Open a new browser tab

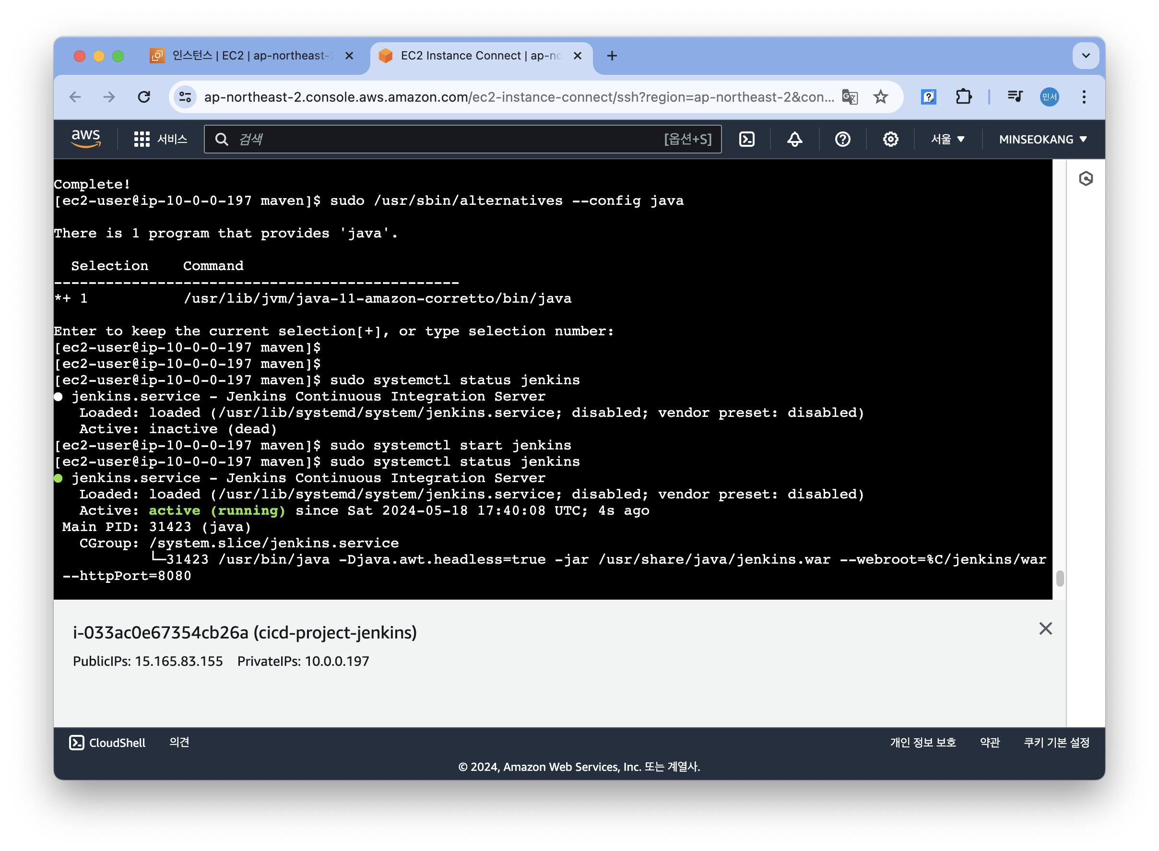click(x=612, y=56)
